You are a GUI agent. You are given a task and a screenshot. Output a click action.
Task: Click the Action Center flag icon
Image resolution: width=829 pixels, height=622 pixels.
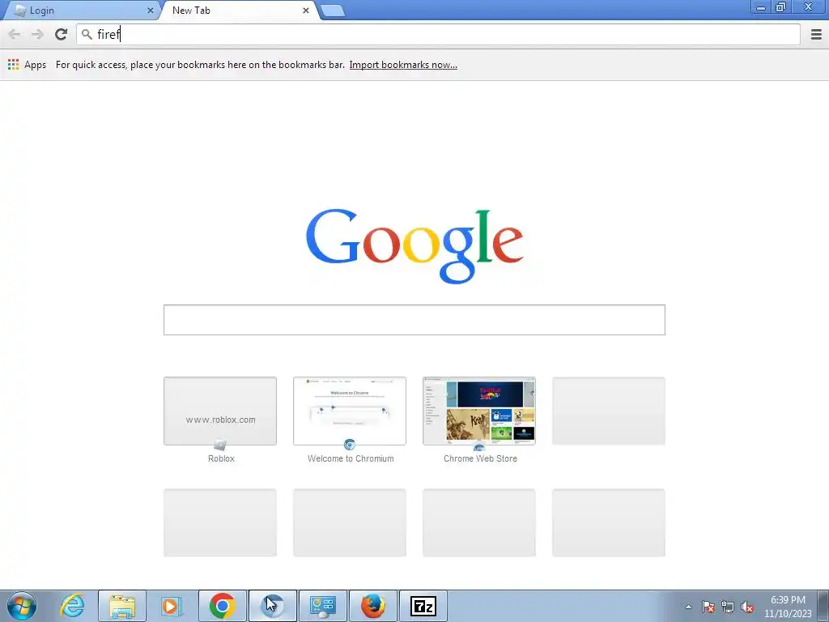tap(708, 607)
